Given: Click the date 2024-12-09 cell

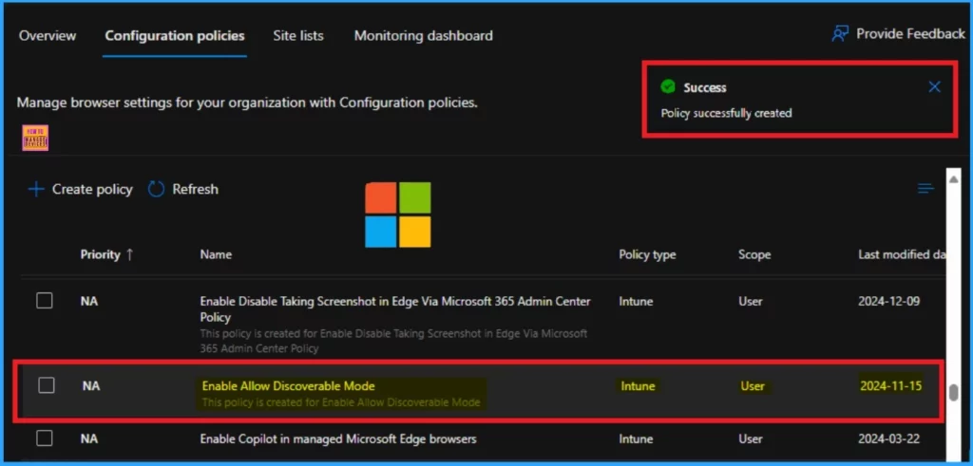Looking at the screenshot, I should coord(888,301).
